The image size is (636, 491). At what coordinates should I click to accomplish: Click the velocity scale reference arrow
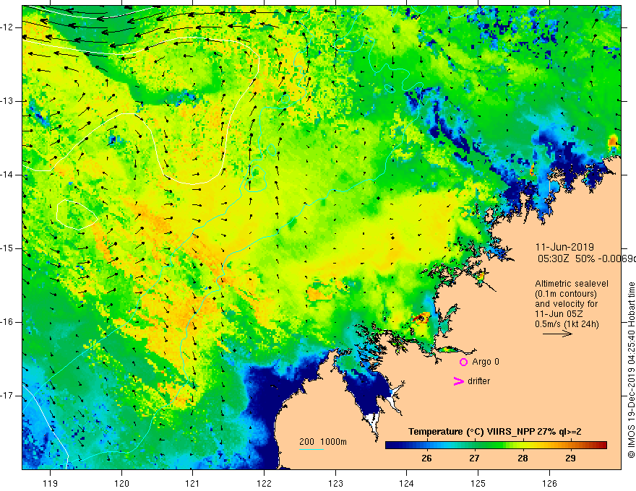coord(557,334)
